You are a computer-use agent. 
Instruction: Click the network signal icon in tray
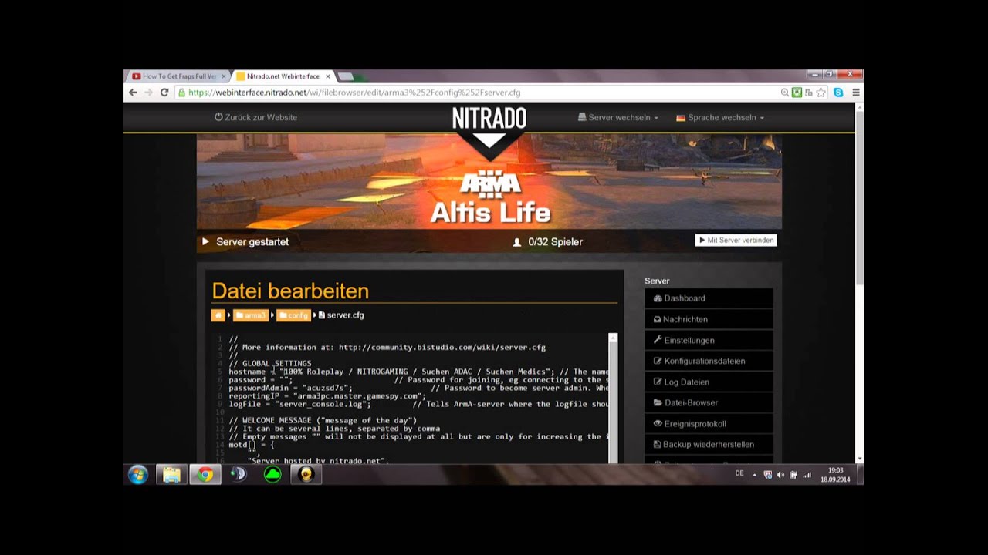pyautogui.click(x=807, y=475)
